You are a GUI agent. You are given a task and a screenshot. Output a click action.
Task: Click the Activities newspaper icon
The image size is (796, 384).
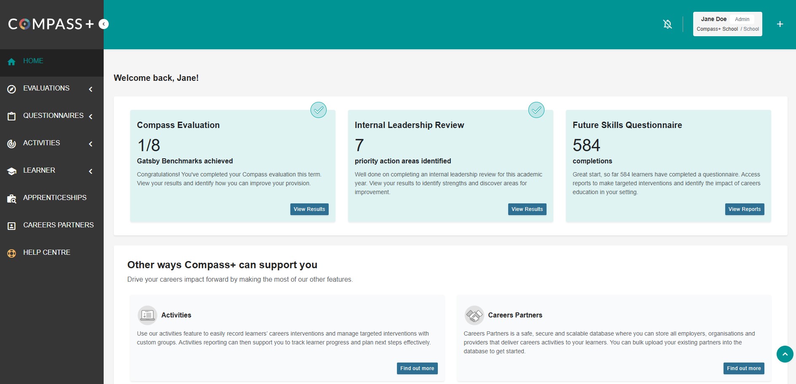pyautogui.click(x=147, y=315)
